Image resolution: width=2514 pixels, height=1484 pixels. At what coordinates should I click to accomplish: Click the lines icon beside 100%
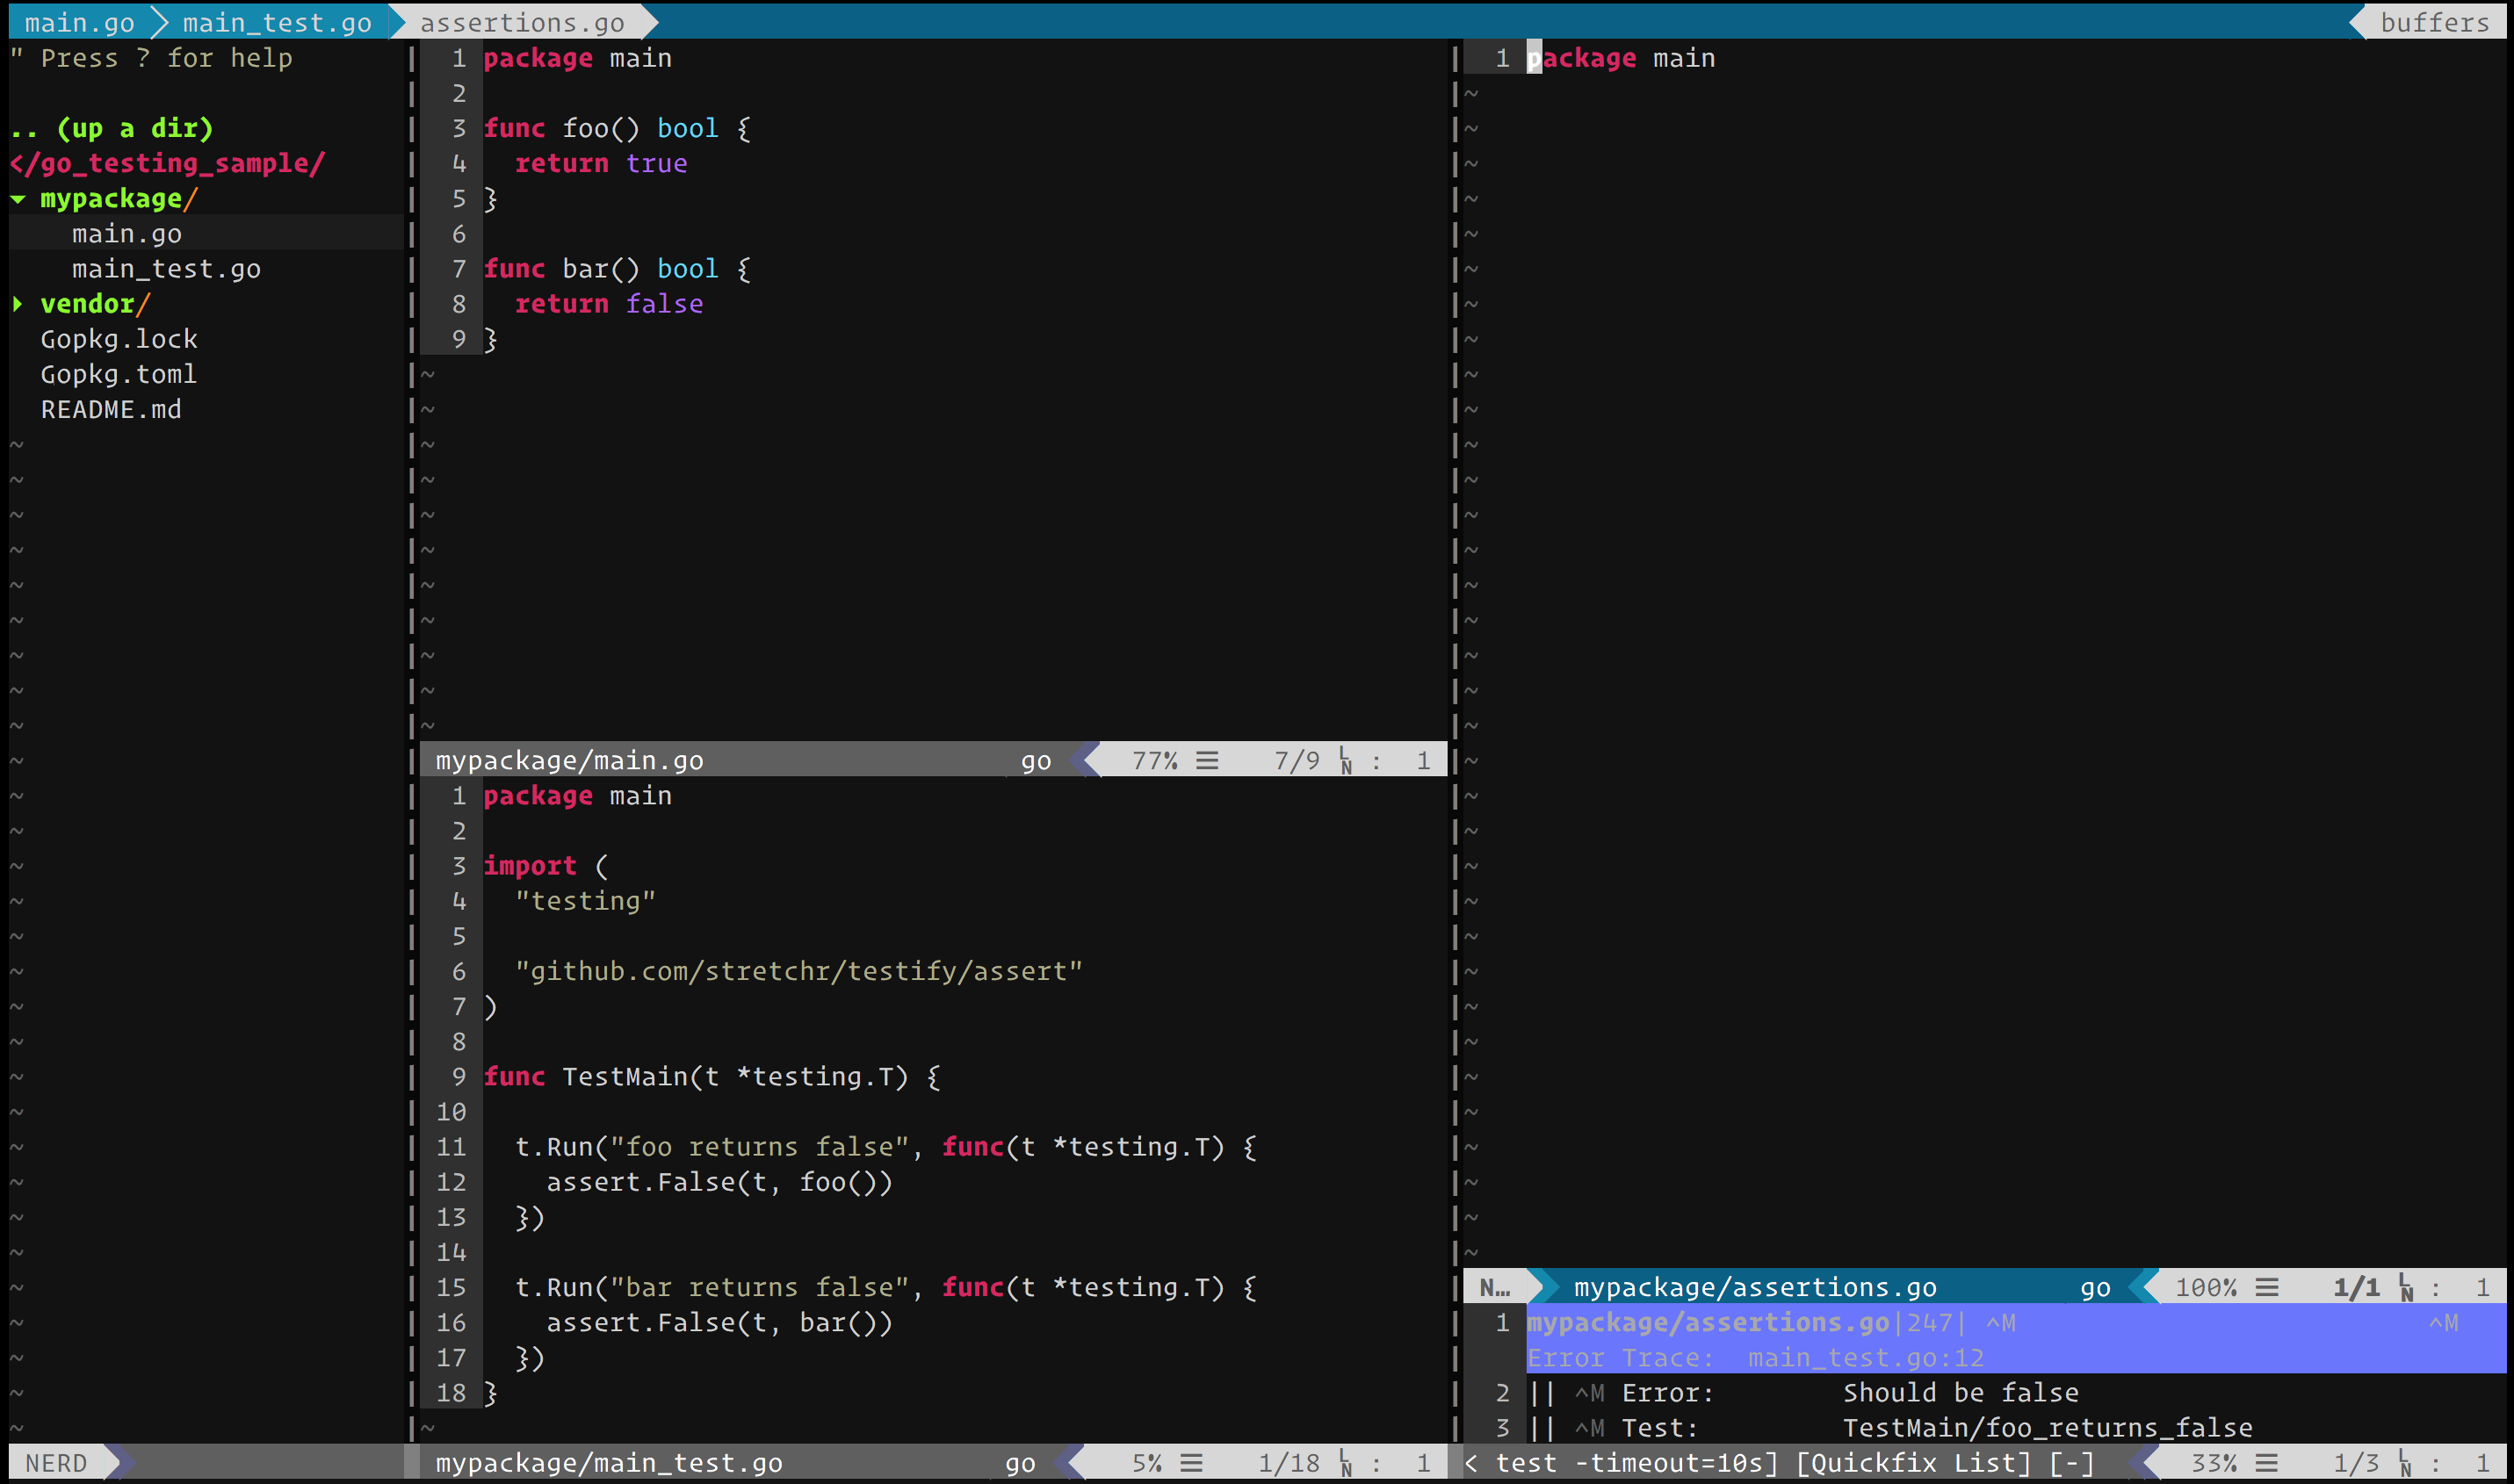pos(2267,1287)
